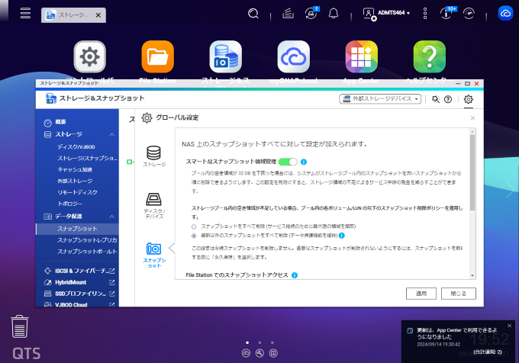Open 概要 in the sidebar

pyautogui.click(x=60, y=122)
